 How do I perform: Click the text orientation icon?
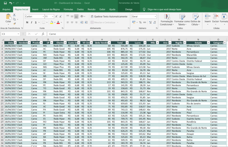82,16
